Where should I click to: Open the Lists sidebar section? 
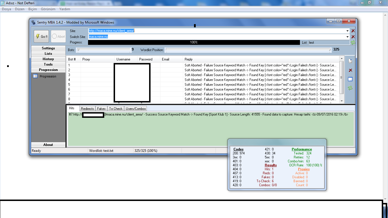click(48, 54)
